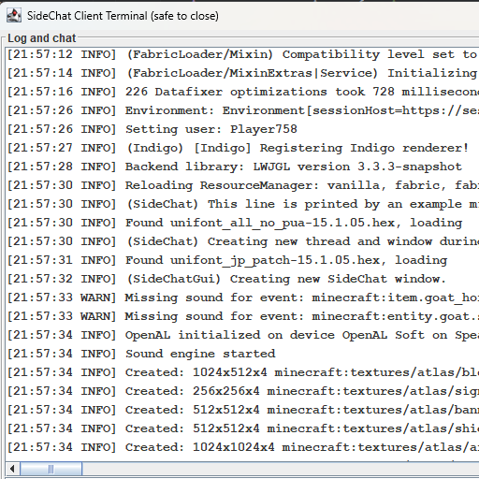Viewport: 479px width, 479px height.
Task: Click the SideChat window title icon
Action: click(14, 16)
